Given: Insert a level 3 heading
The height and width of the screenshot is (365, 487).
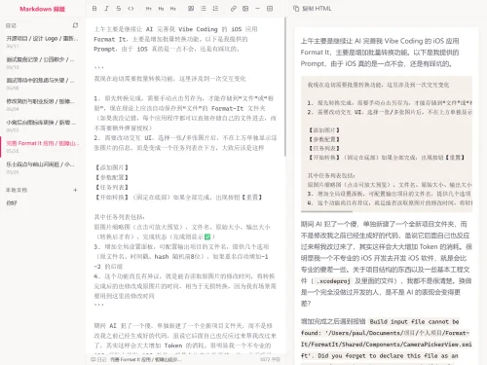Looking at the screenshot, I should click(173, 9).
